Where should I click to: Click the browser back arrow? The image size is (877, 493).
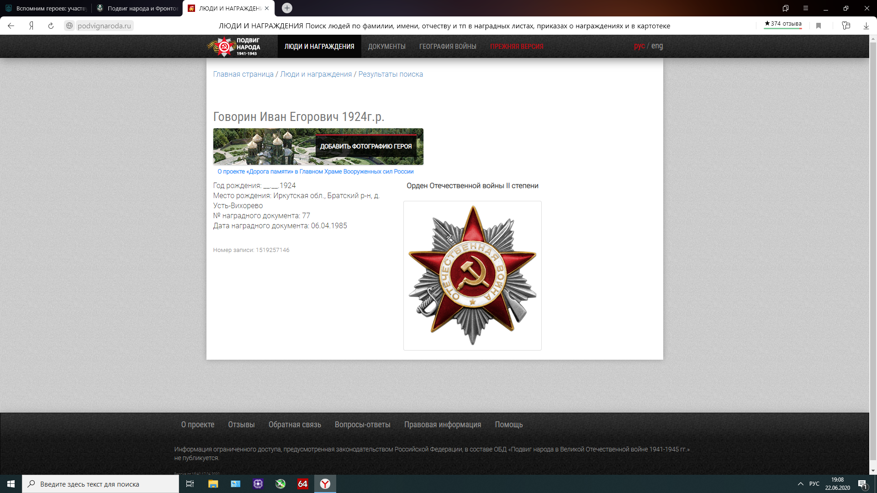point(11,26)
